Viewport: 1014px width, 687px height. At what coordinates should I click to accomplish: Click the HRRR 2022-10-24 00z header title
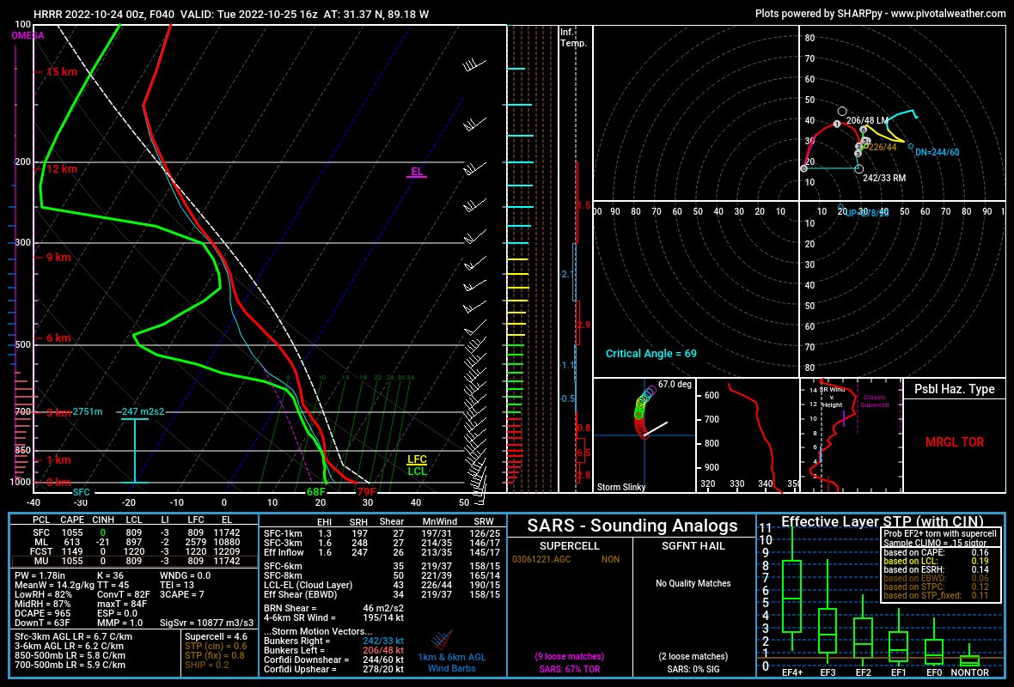click(x=231, y=14)
